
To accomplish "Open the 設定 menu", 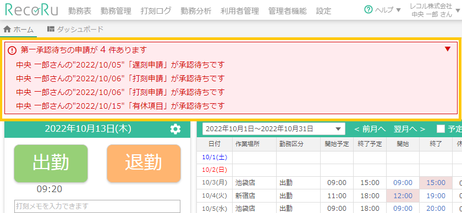I will pyautogui.click(x=323, y=11).
